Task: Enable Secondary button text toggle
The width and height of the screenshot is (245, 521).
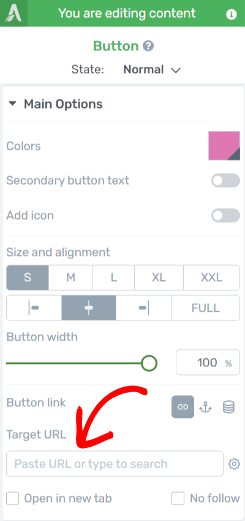Action: 225,180
